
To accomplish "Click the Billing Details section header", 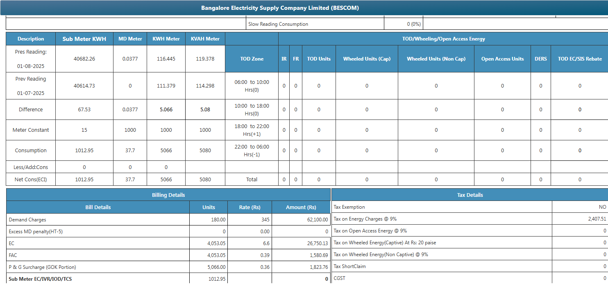I will click(x=168, y=195).
